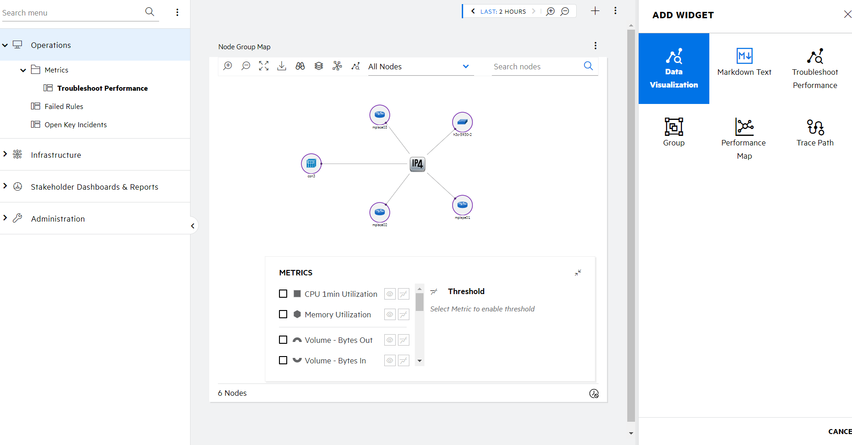The height and width of the screenshot is (445, 852).
Task: Zoom in the time range
Action: [x=551, y=11]
